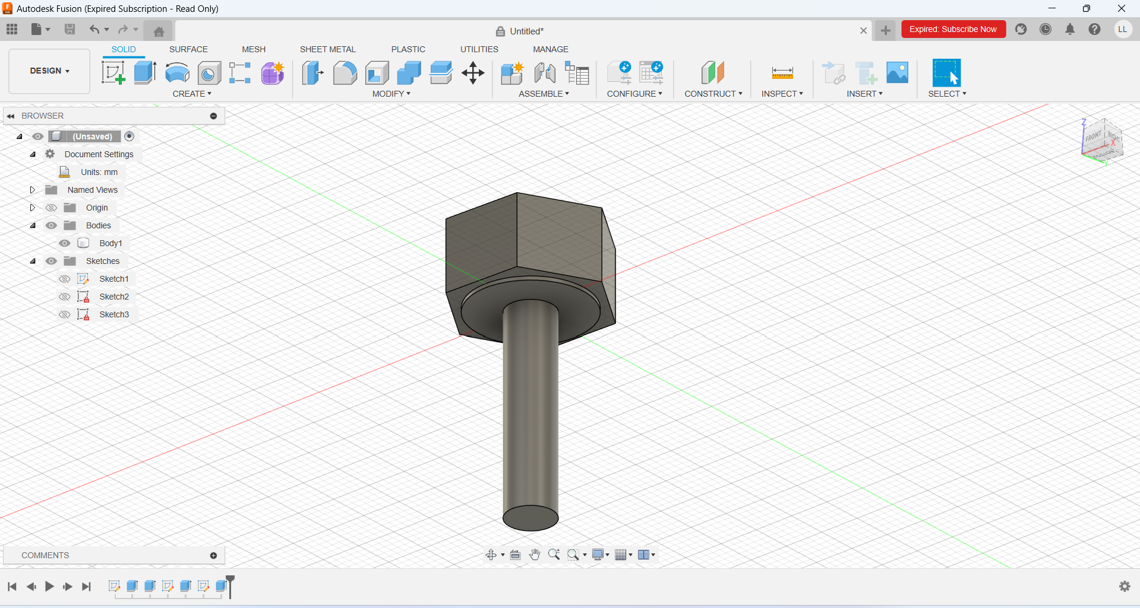Click the Look At tool
This screenshot has height=608, width=1140.
(516, 555)
